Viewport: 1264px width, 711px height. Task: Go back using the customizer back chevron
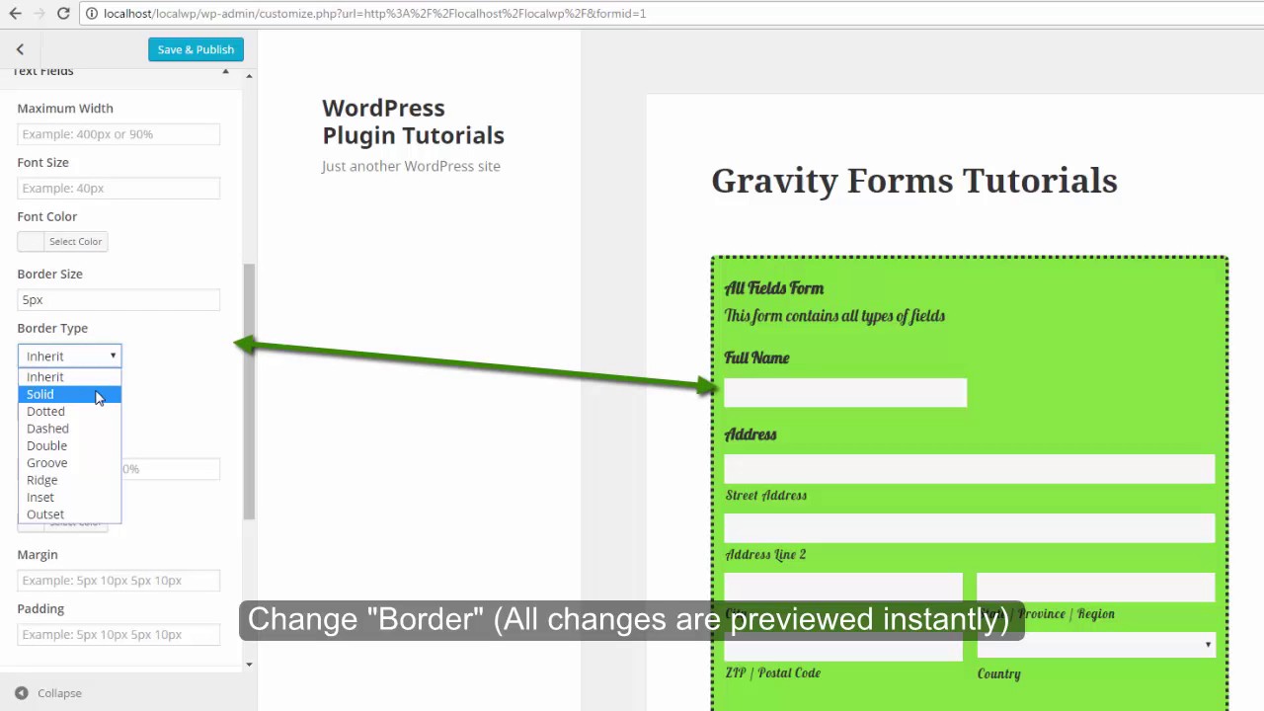[x=20, y=49]
